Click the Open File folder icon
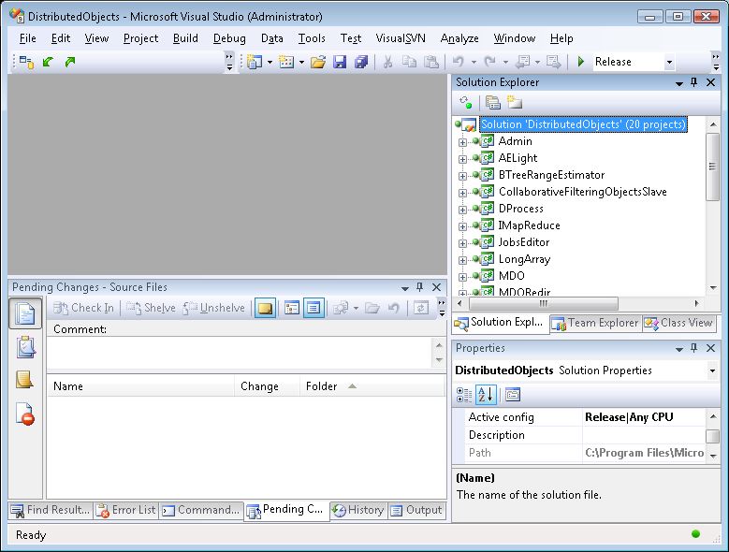 [318, 62]
